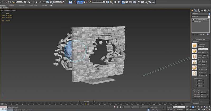Viewport: 211px width, 111px height.
Task: Click the Set Key button
Action: pos(169,109)
